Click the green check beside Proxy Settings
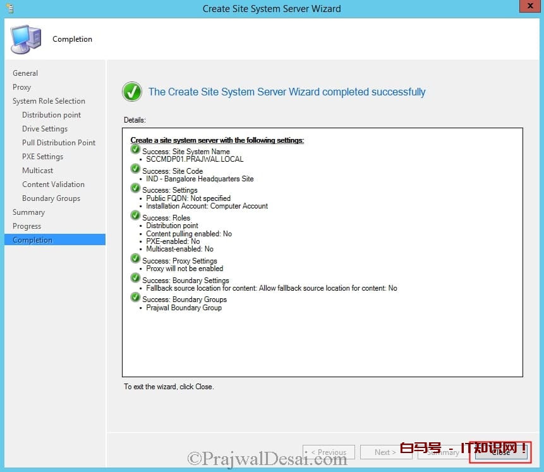 coord(135,259)
